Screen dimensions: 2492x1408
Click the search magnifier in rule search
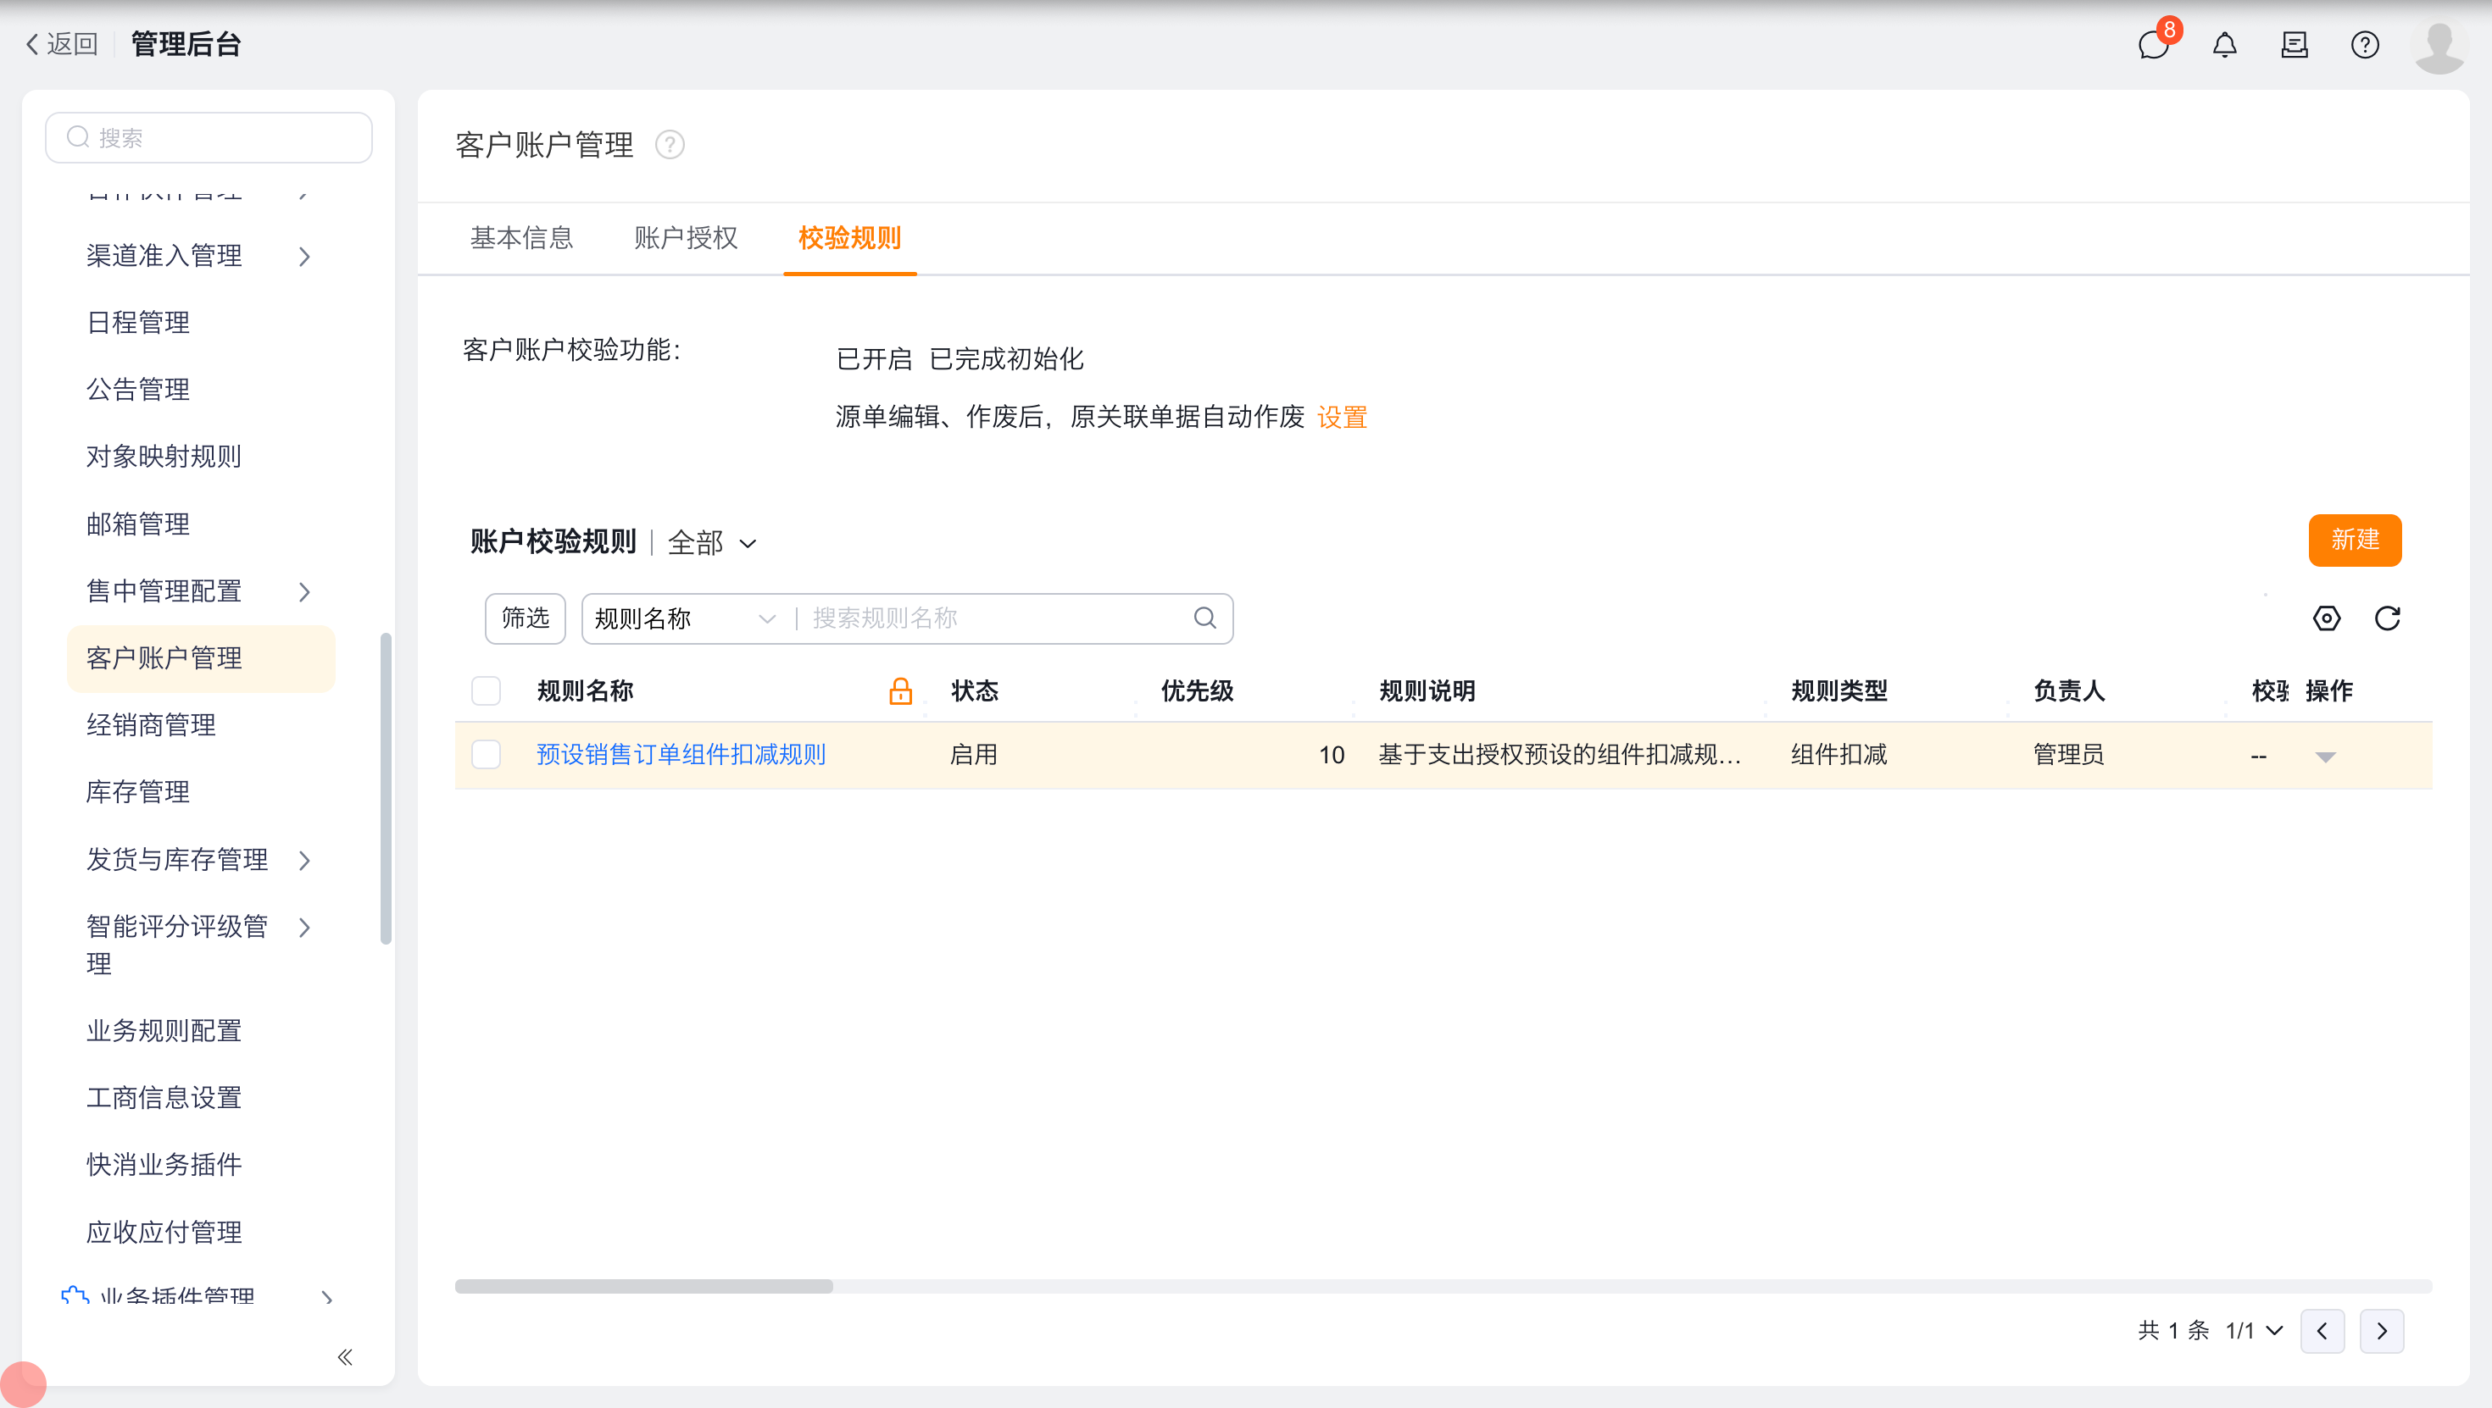coord(1204,618)
